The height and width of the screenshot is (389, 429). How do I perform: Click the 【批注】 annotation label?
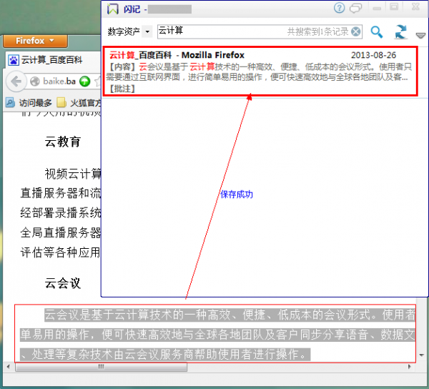[x=122, y=89]
